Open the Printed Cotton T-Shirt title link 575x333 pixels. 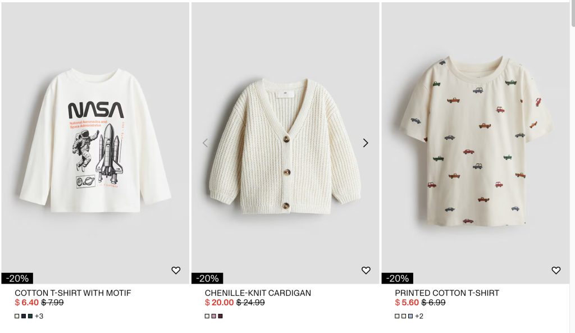pos(446,293)
